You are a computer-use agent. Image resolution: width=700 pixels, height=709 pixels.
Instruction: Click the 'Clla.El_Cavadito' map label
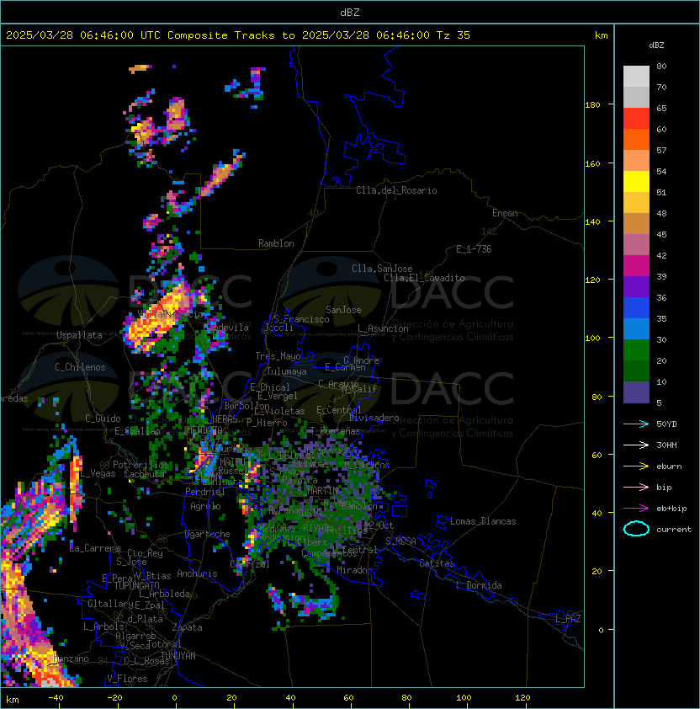pos(424,278)
